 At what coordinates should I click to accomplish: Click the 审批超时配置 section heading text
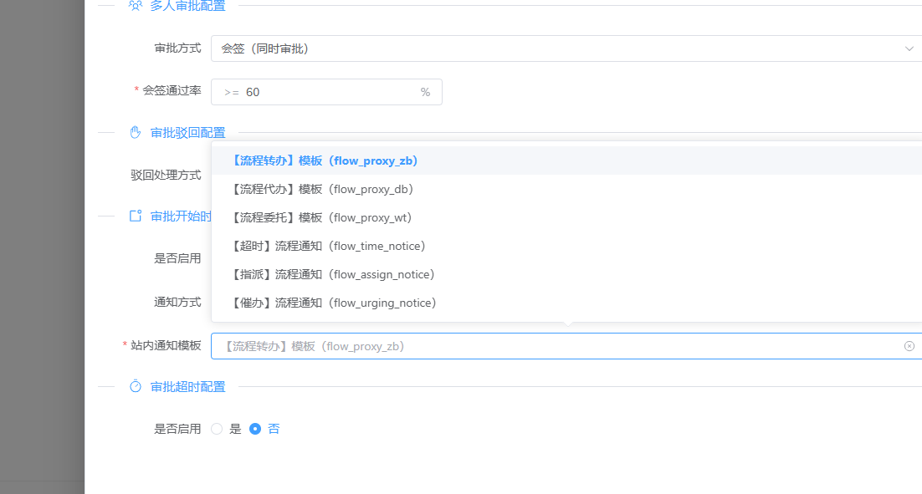pos(187,386)
